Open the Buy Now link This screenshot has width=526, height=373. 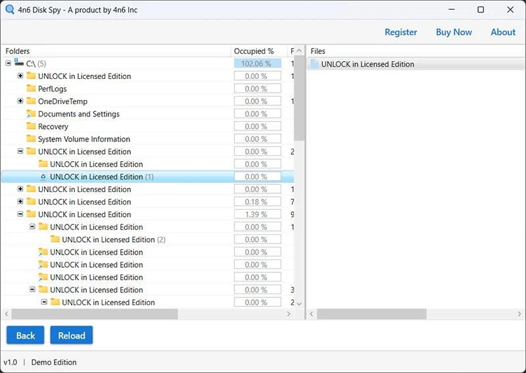coord(454,32)
